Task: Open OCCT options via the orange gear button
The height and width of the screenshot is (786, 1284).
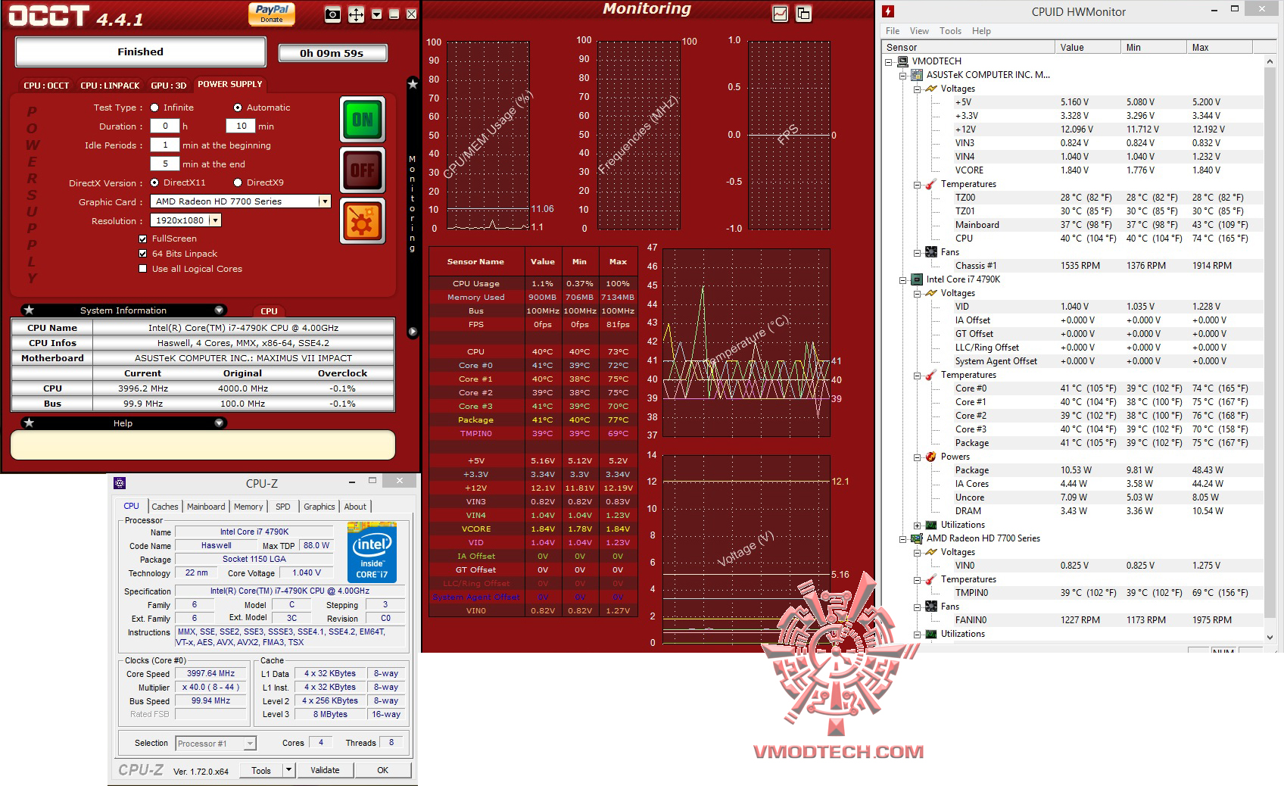Action: pyautogui.click(x=363, y=221)
